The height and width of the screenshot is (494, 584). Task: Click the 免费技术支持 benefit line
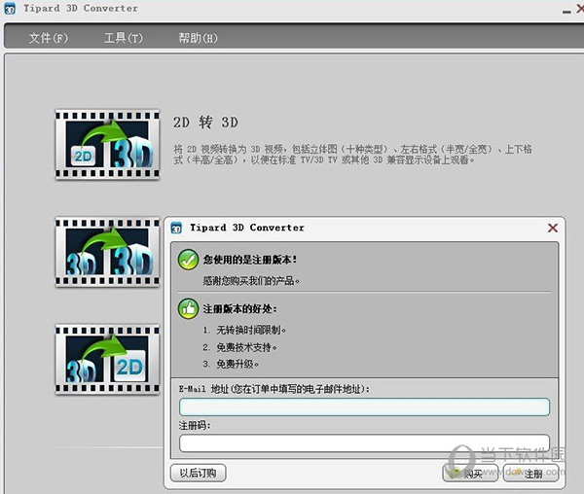tap(239, 347)
